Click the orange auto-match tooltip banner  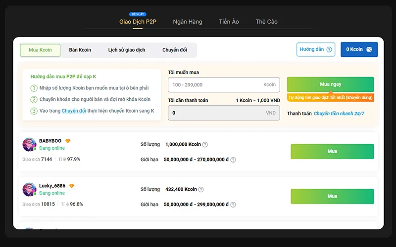coord(330,97)
